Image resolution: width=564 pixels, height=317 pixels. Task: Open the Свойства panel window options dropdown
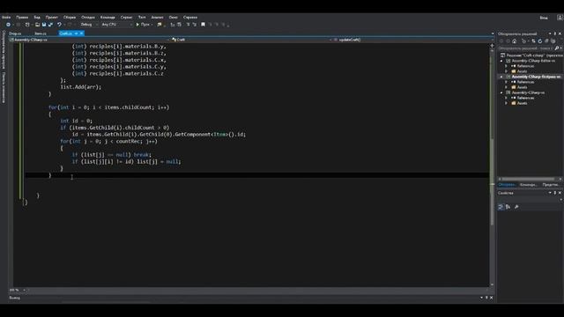point(550,193)
